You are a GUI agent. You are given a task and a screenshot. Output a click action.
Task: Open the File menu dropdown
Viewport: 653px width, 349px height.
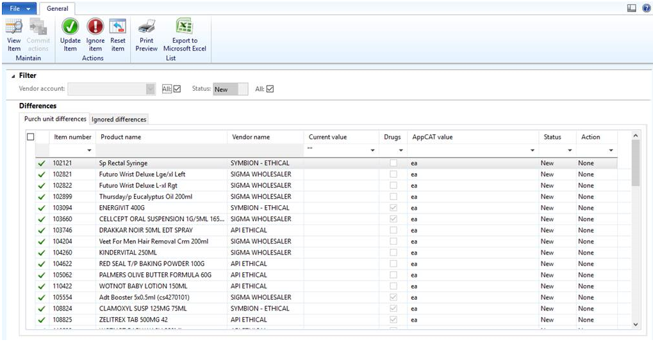click(x=19, y=8)
